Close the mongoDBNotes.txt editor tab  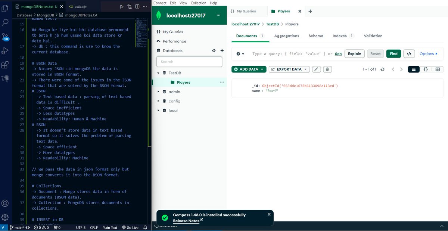(62, 7)
